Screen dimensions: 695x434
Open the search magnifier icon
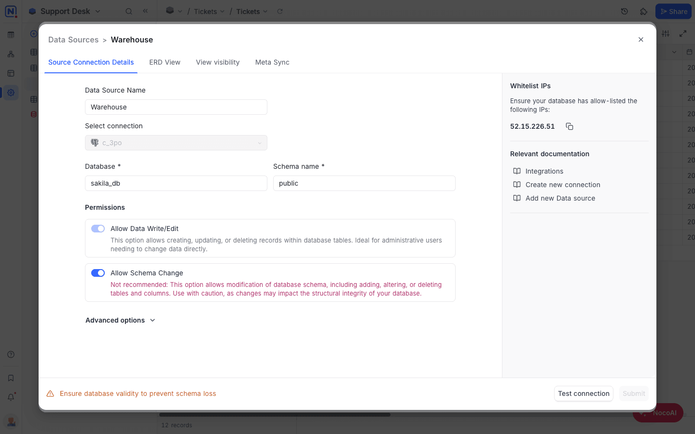(129, 11)
